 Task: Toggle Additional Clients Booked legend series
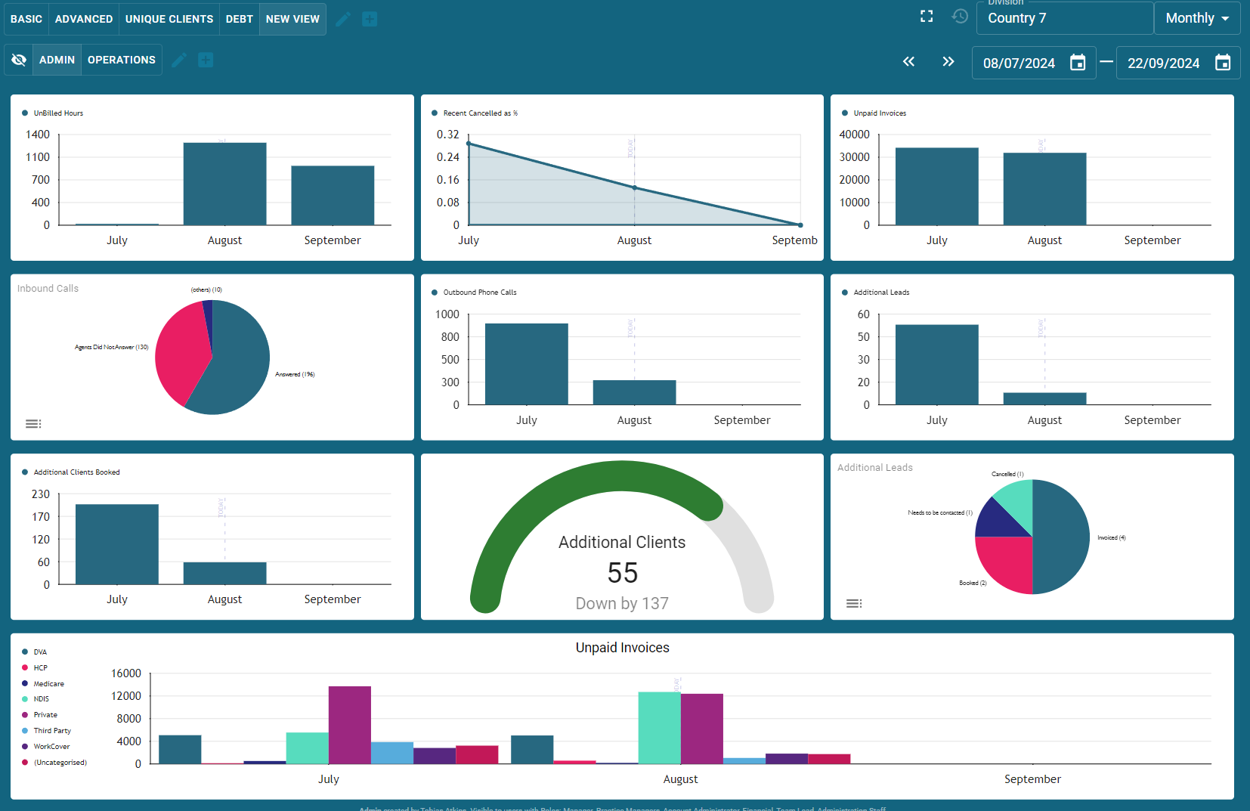click(x=71, y=472)
